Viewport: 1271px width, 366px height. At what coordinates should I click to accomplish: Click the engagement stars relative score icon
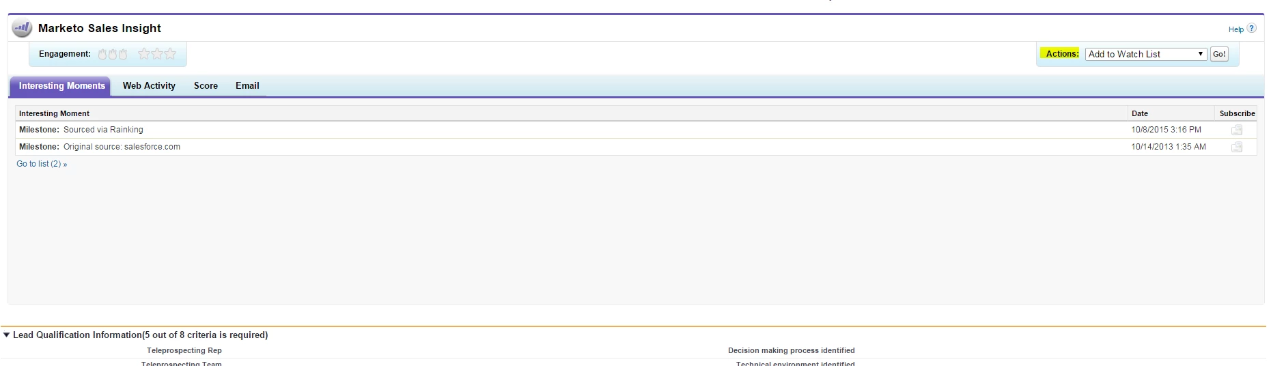(157, 53)
